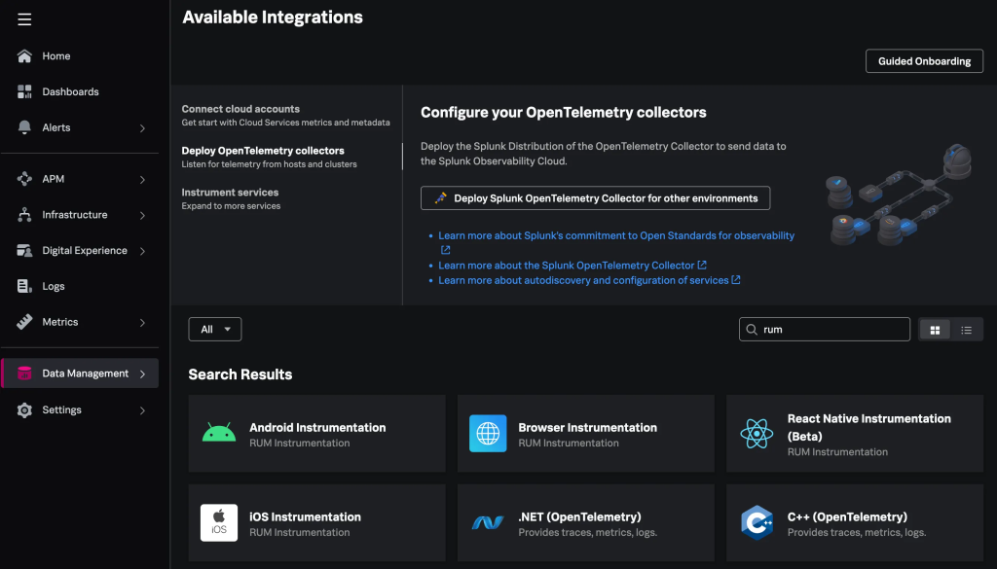
Task: Choose the iOS Instrumentation icon
Action: point(219,523)
